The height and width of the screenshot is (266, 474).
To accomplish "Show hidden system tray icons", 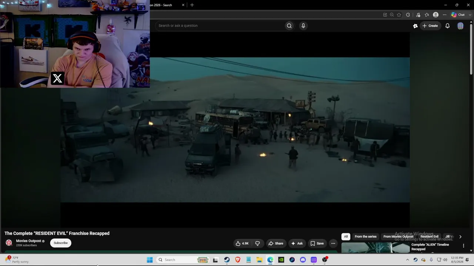I will [x=407, y=260].
